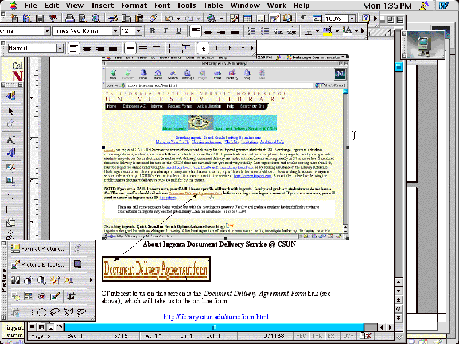Select the Text Box tool
Viewport: 459px width, 344px height.
click(11, 140)
